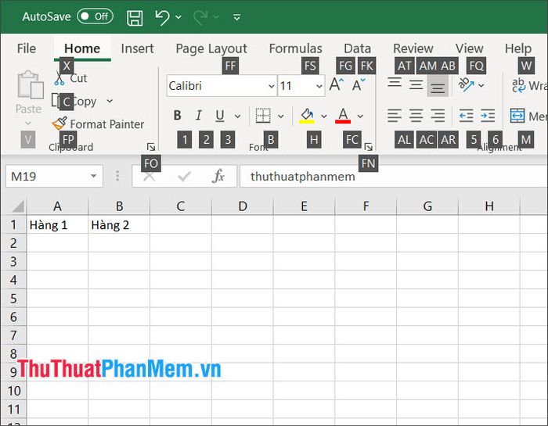
Task: Confirm entry with checkmark icon
Action: (184, 177)
